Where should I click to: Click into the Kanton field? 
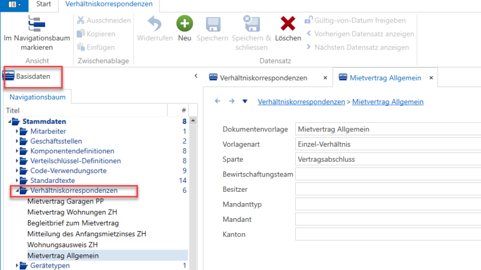[388, 234]
